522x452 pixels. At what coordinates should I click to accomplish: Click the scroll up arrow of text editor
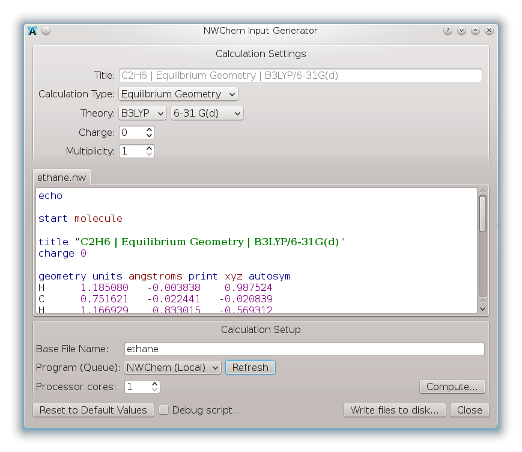(482, 192)
